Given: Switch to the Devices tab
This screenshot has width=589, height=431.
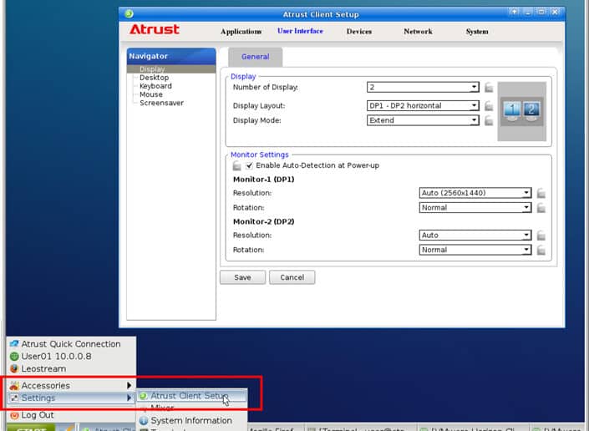Looking at the screenshot, I should 359,32.
